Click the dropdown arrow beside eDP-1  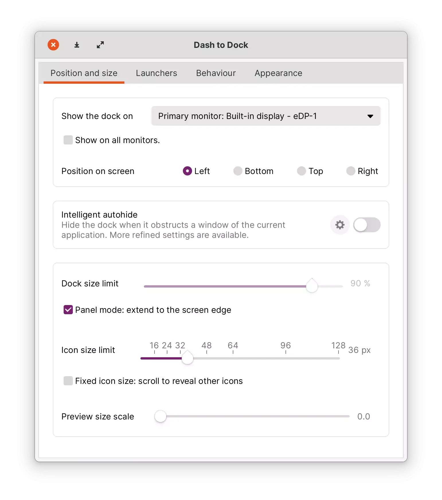[x=370, y=116]
